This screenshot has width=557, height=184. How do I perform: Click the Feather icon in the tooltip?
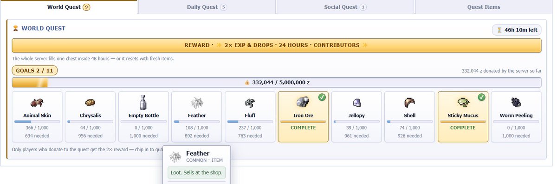coord(175,157)
